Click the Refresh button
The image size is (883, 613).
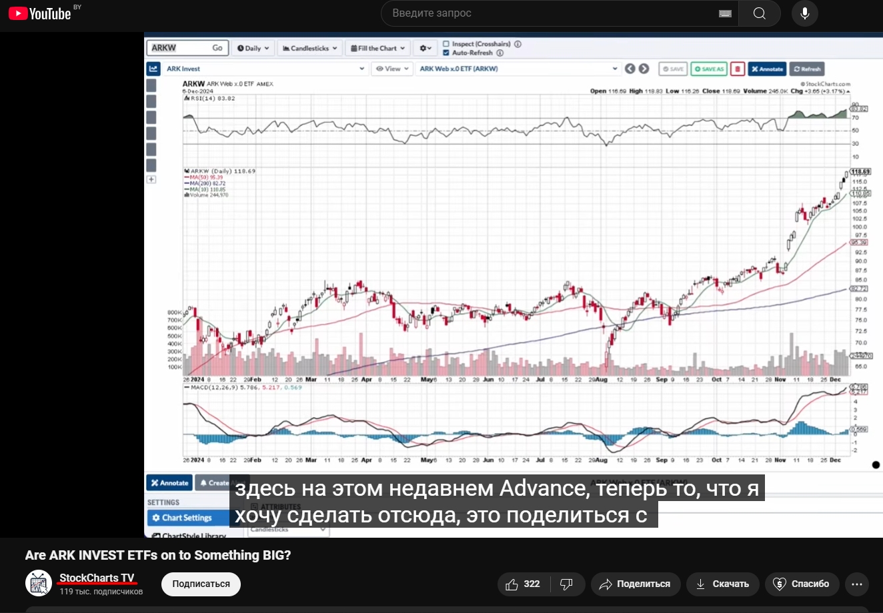(807, 69)
